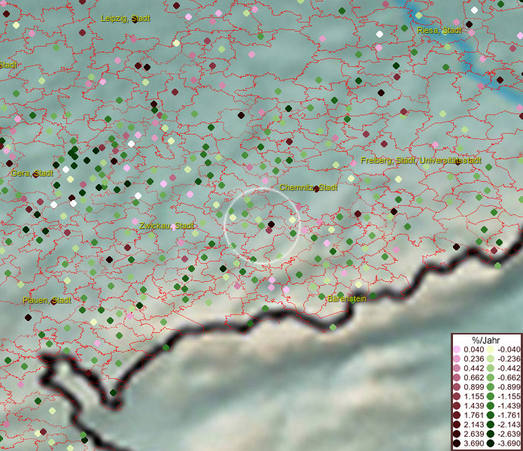Click the Freiberg, Stadt, Universitätsstadt label
The width and height of the screenshot is (523, 451).
point(421,161)
